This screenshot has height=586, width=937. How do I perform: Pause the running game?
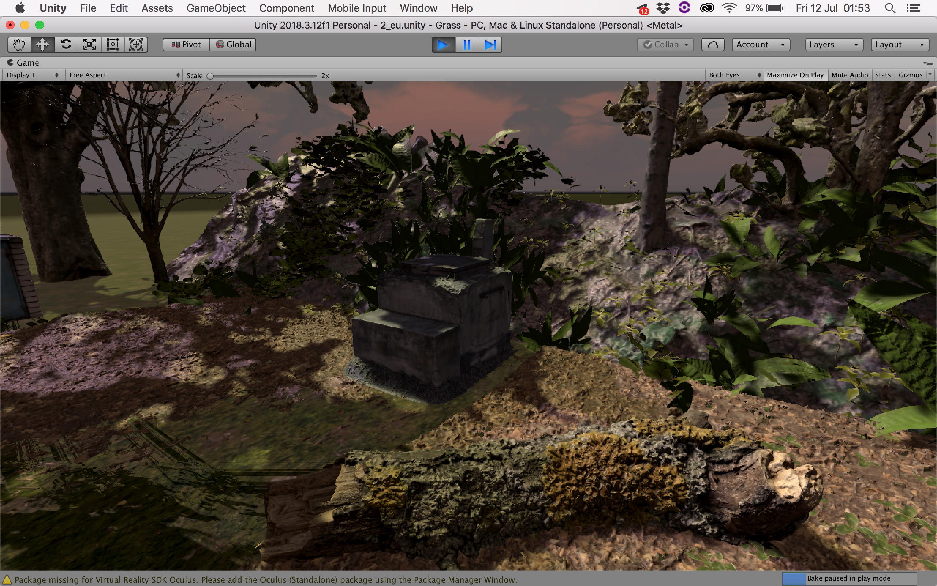467,45
